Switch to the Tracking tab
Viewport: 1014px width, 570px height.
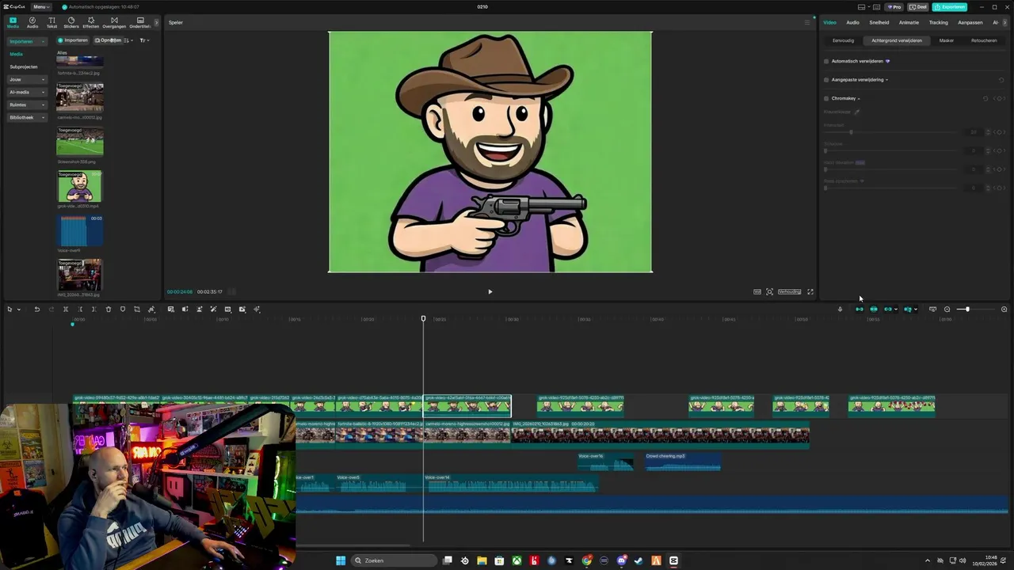click(x=938, y=22)
